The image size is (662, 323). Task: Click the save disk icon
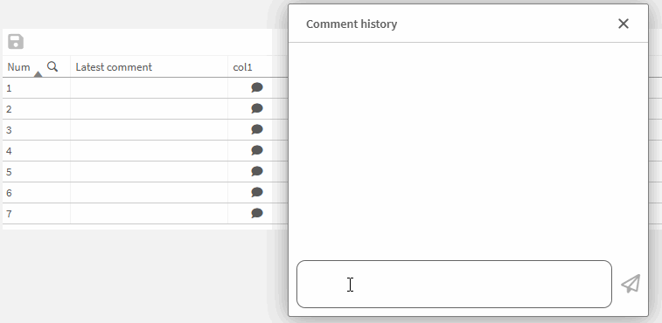[16, 42]
